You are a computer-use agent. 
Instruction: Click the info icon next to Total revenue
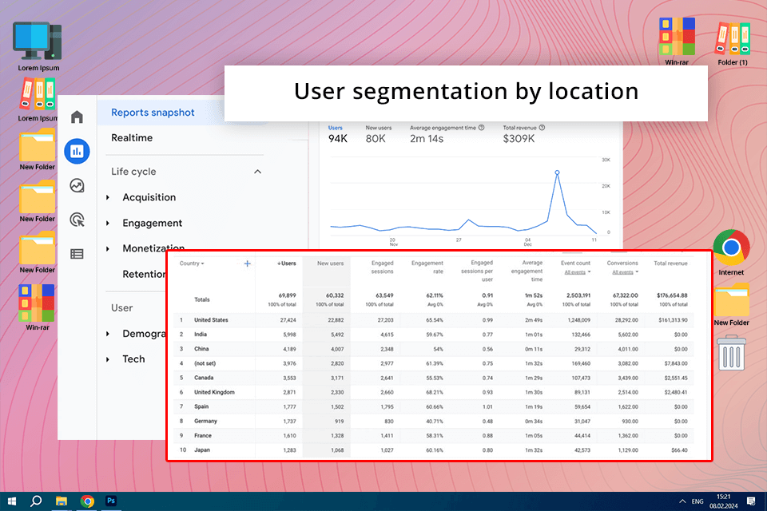pos(542,128)
